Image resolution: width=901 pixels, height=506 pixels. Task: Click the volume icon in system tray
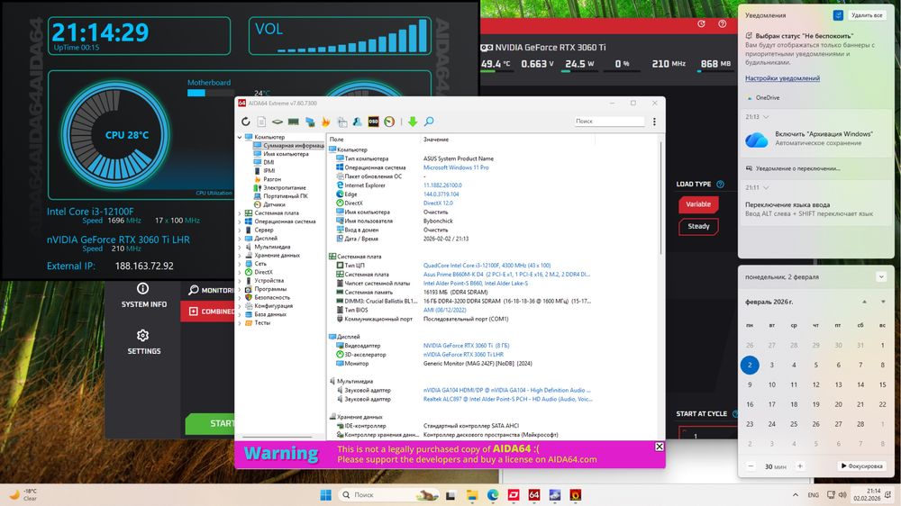point(842,495)
